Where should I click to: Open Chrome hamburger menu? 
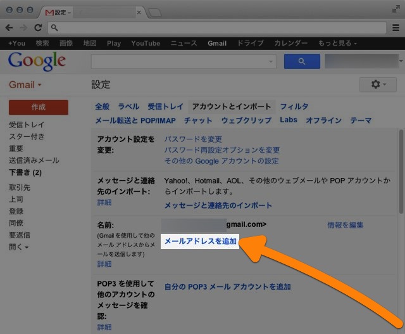(396, 27)
